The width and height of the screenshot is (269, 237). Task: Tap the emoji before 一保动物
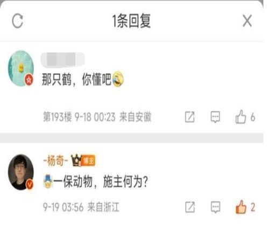[x=48, y=182]
